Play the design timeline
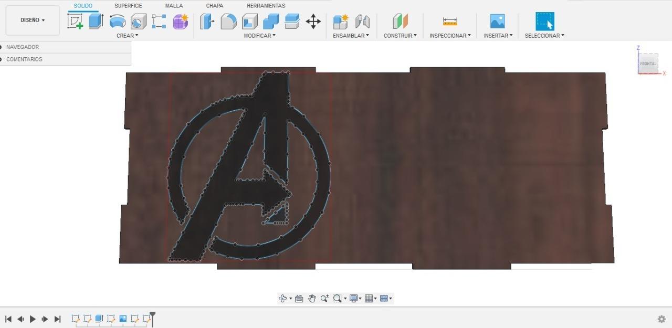Viewport: 672px width, 328px height. [33, 319]
